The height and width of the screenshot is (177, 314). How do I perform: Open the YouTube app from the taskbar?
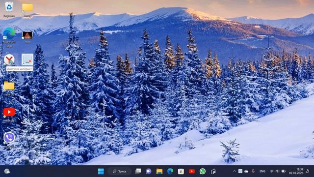pos(192,171)
